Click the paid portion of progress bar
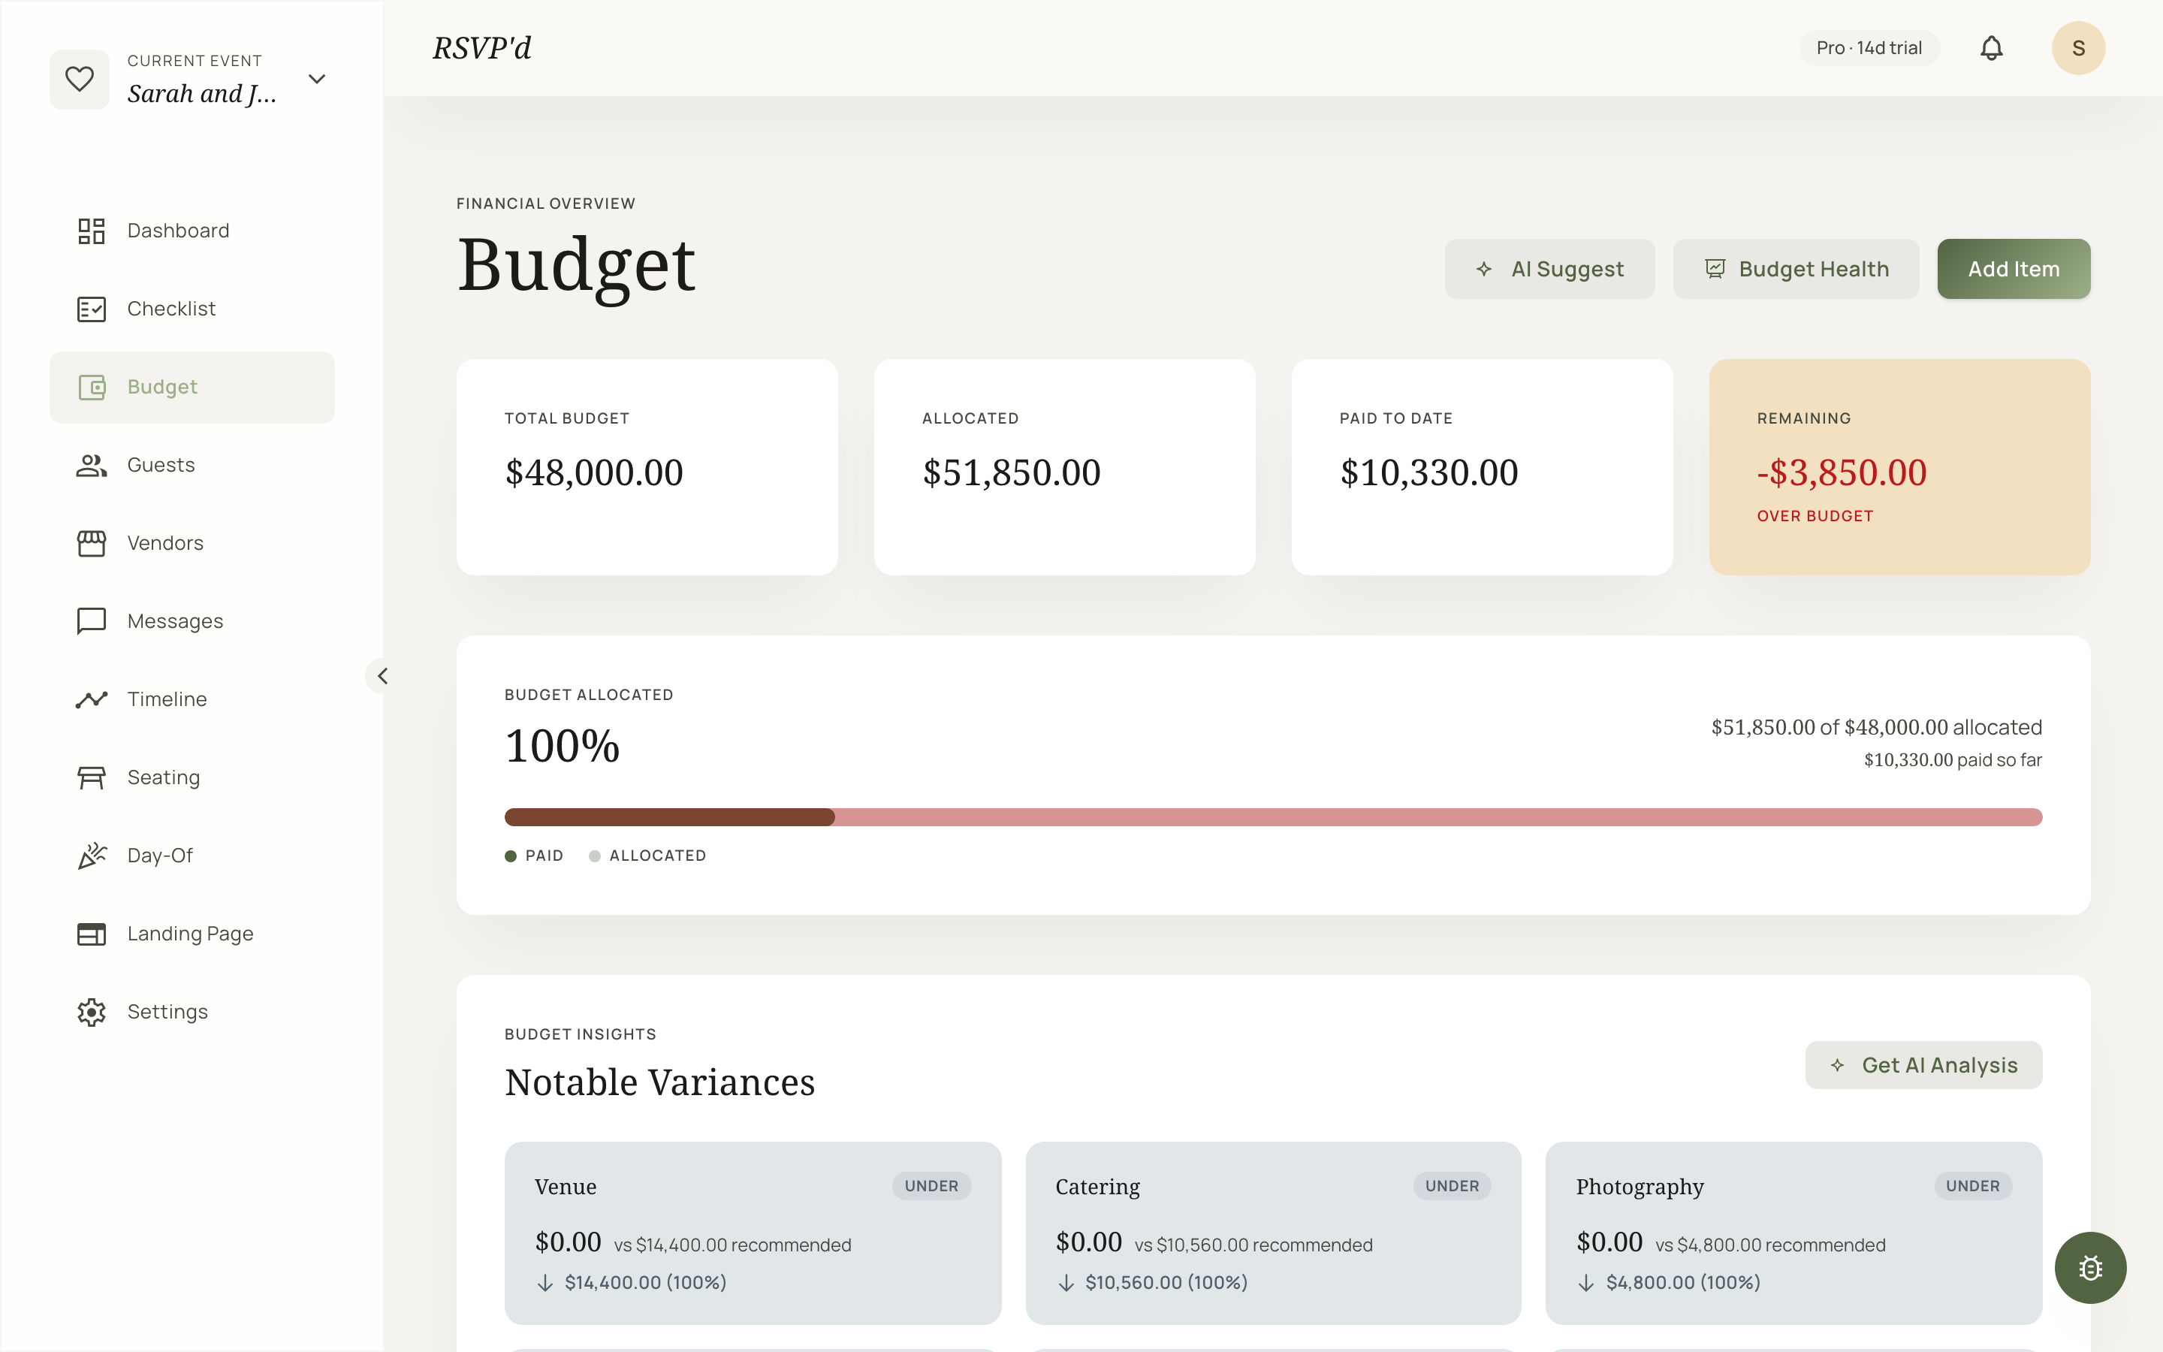 pyautogui.click(x=669, y=817)
